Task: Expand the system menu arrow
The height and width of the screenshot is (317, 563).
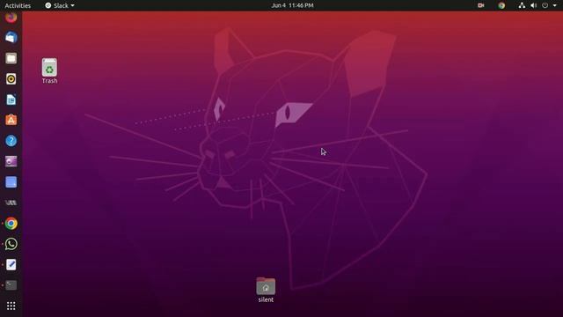Action: [x=555, y=5]
